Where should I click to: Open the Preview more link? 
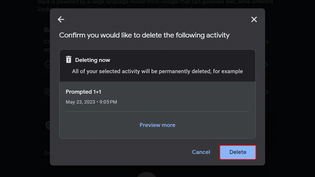click(157, 125)
